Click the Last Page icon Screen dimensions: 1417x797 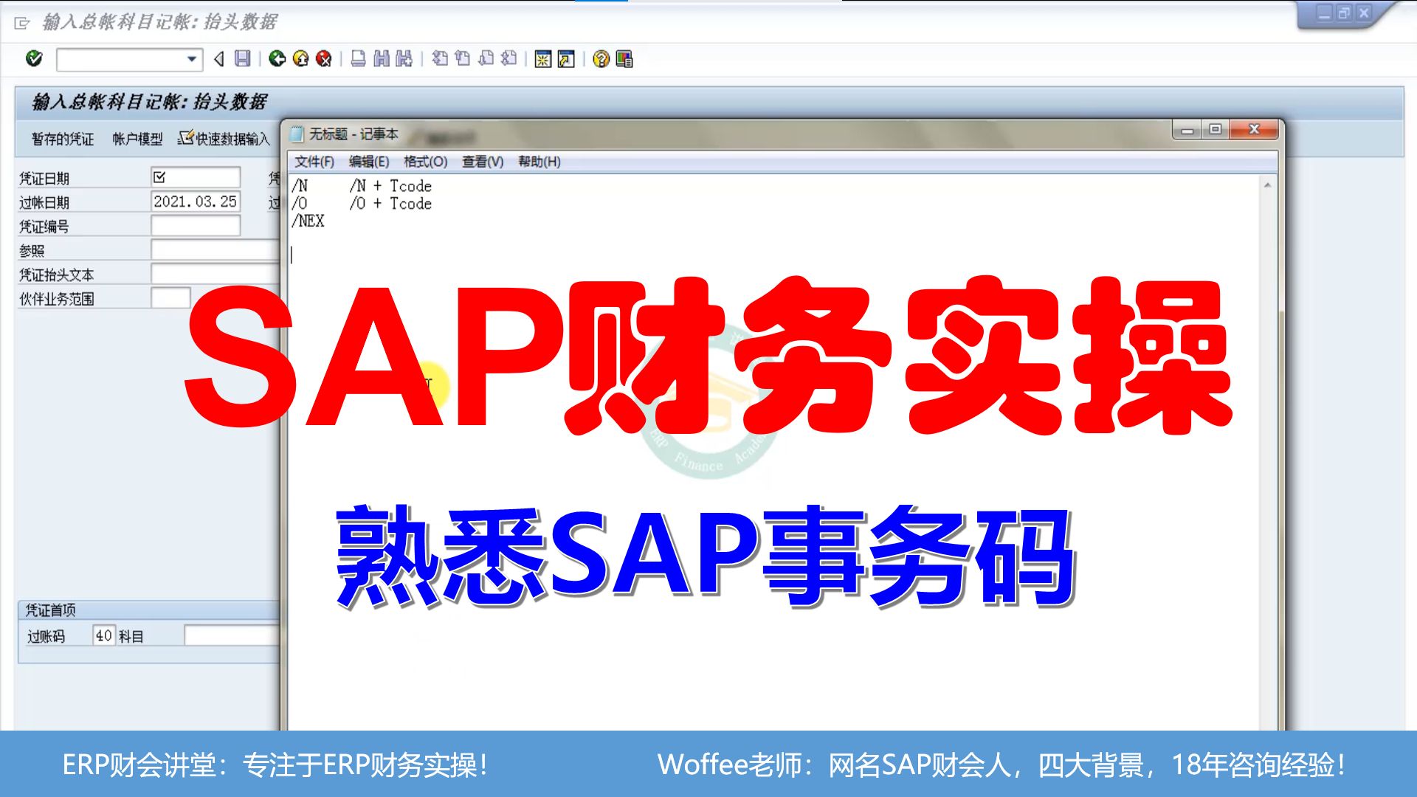click(x=508, y=58)
